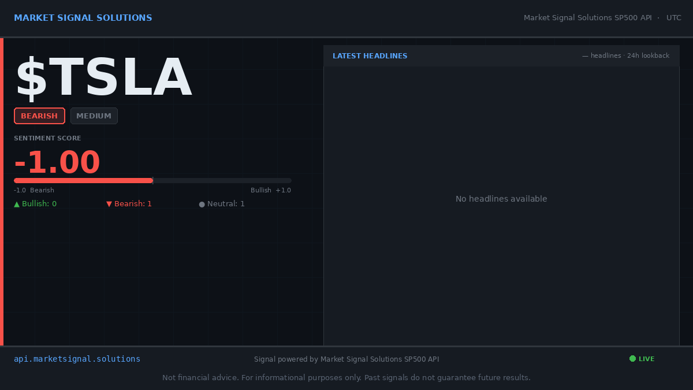693x390 pixels.
Task: Click the -1.00 sentiment score value
Action: coord(57,162)
